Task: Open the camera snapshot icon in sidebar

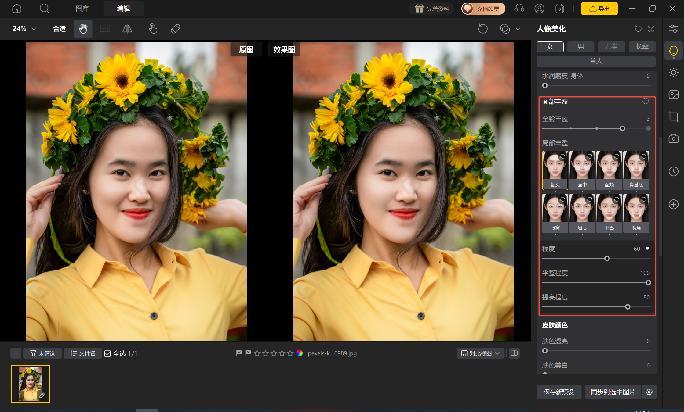Action: (673, 138)
